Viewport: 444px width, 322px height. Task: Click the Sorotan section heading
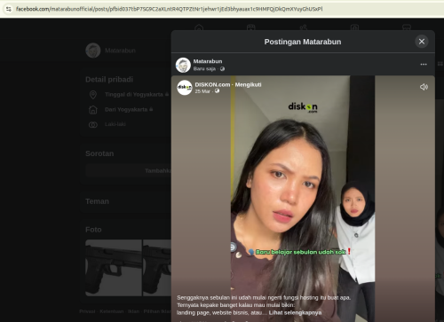coord(99,153)
